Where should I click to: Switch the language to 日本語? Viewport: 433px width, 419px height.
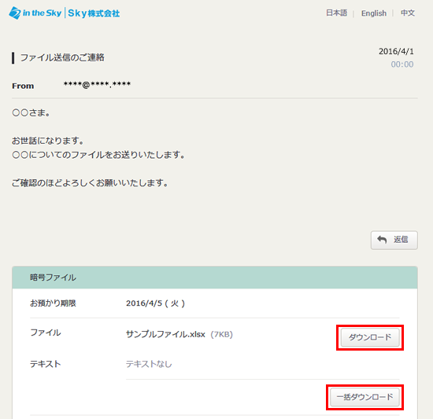[x=336, y=13]
